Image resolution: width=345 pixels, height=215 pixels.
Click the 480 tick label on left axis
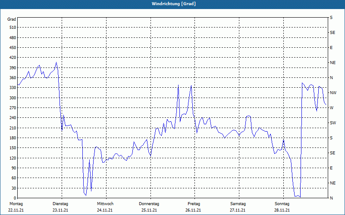tap(13, 38)
